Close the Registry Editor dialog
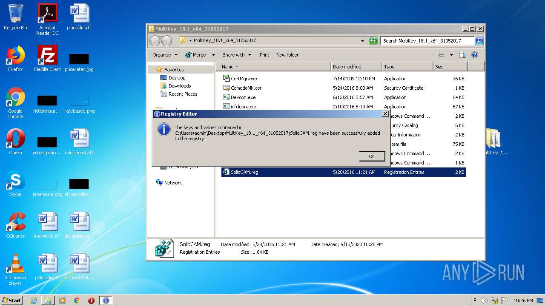This screenshot has height=306, width=545. click(385, 113)
